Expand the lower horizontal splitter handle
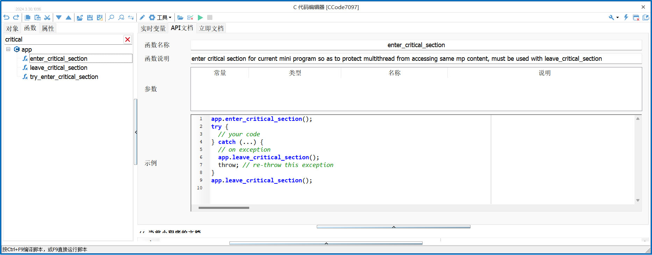The image size is (652, 255). [326, 243]
